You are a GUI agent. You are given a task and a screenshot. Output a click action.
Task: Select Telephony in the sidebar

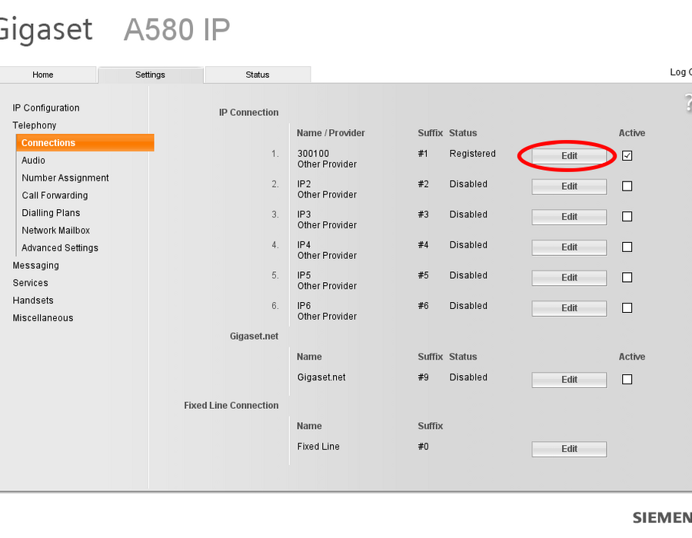coord(35,125)
